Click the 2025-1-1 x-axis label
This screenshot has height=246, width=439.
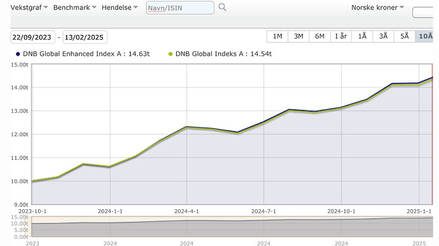point(419,211)
